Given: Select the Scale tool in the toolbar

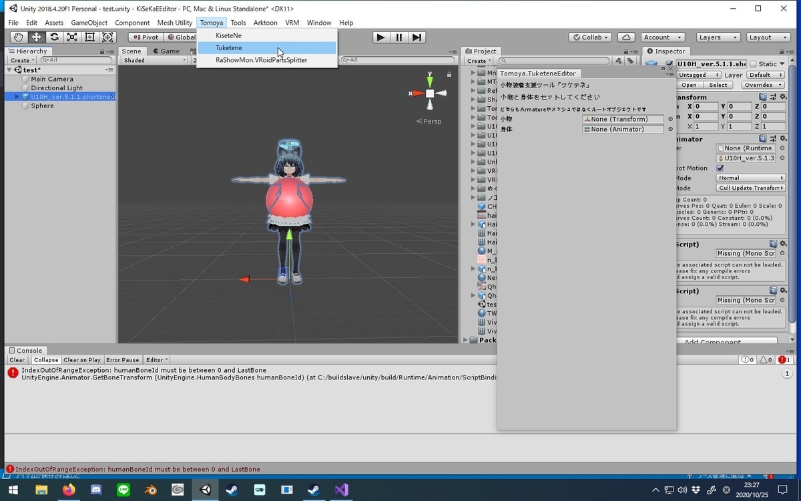Looking at the screenshot, I should point(72,37).
